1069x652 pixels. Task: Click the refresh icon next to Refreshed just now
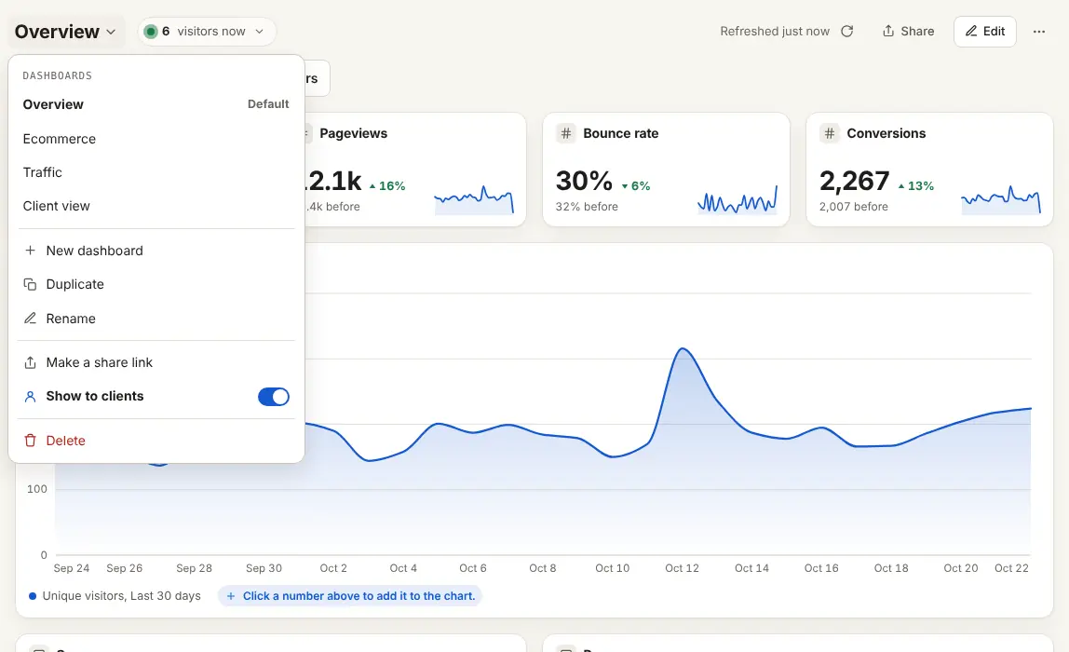(x=846, y=32)
